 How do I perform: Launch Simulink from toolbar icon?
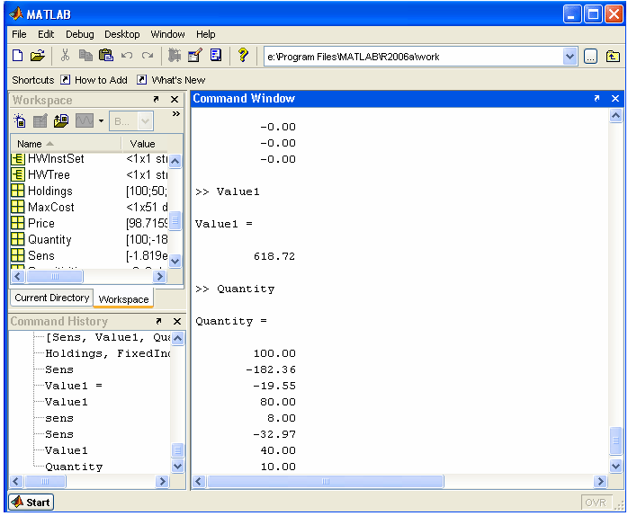pos(175,56)
